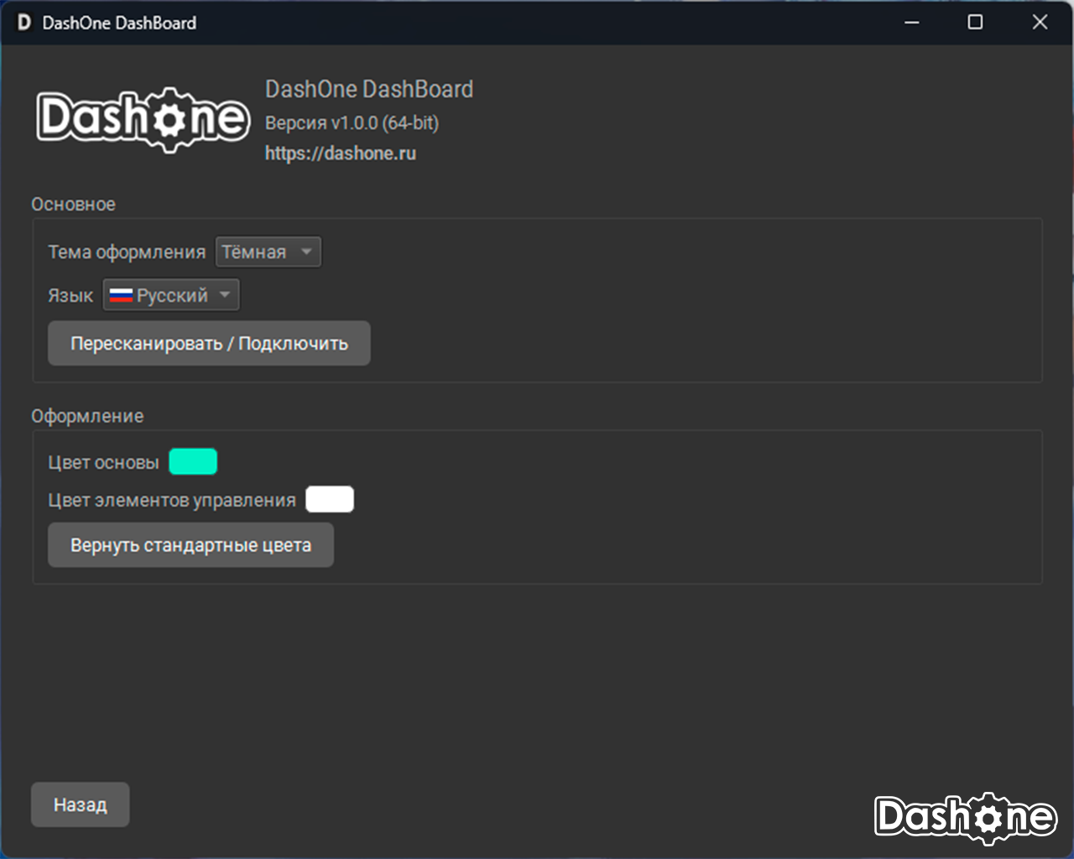Click the Оформление section header
The width and height of the screenshot is (1074, 859).
(87, 416)
